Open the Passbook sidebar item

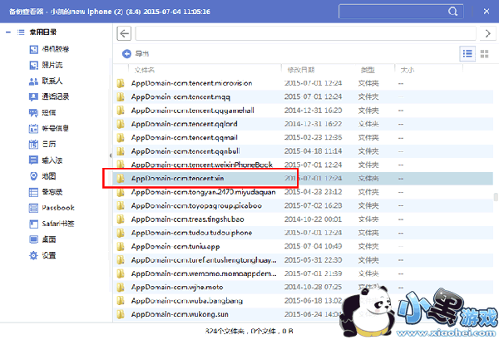tap(52, 208)
